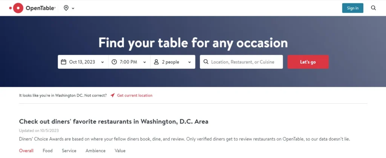The image size is (386, 158).
Task: Select the Overall tab
Action: (26, 150)
